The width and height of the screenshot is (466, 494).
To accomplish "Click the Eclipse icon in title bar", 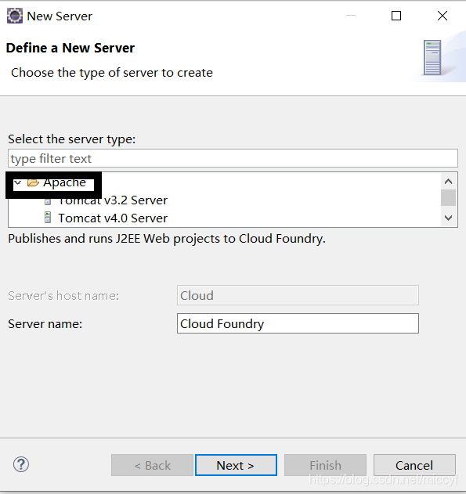I will click(x=15, y=16).
